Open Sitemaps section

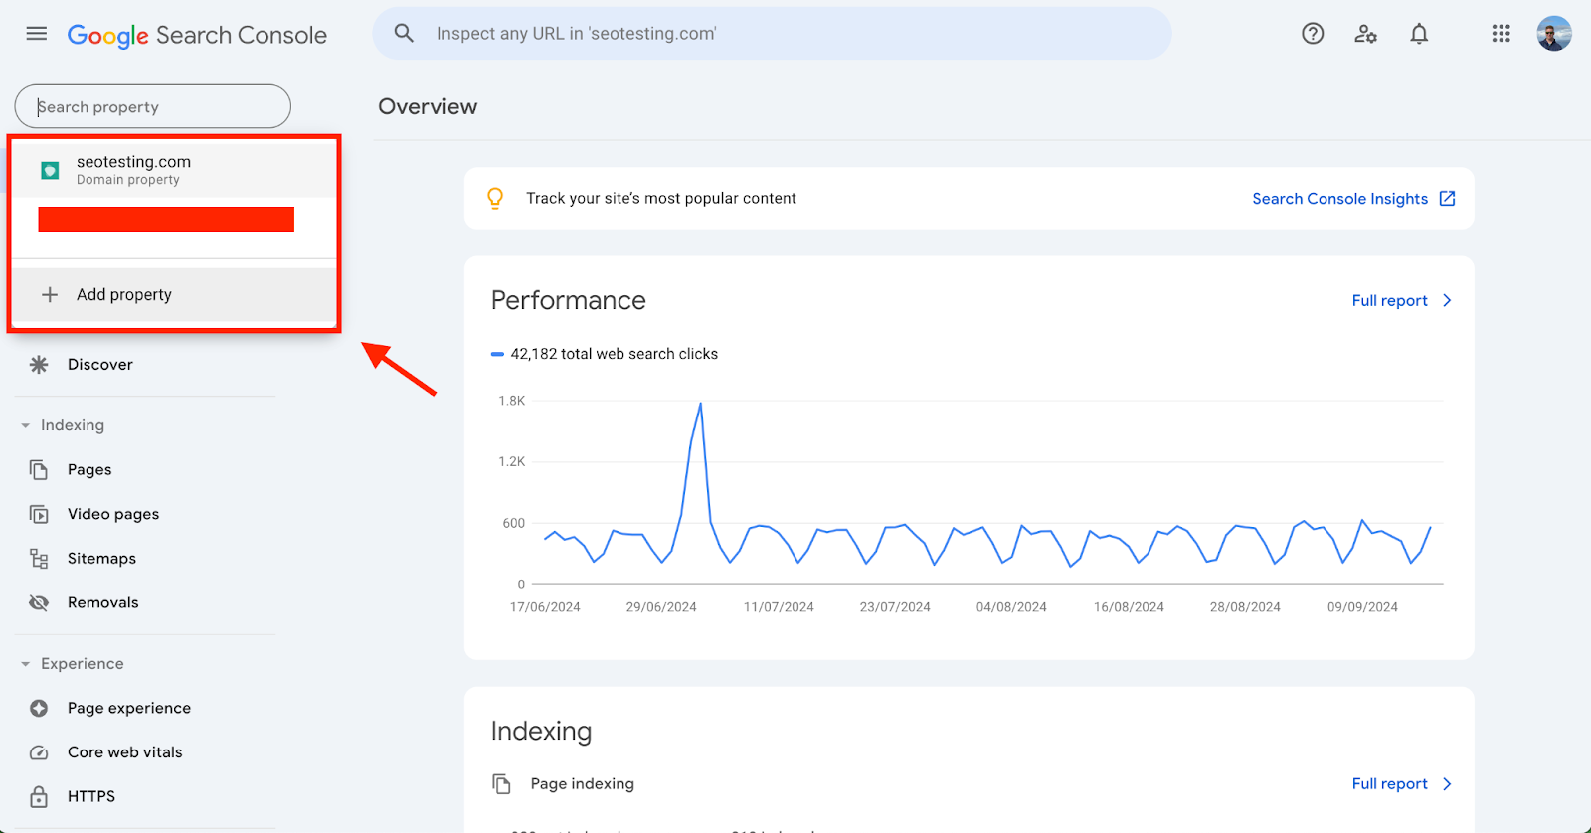pyautogui.click(x=101, y=559)
